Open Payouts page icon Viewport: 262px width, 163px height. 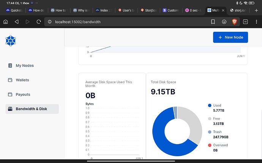[x=10, y=95]
